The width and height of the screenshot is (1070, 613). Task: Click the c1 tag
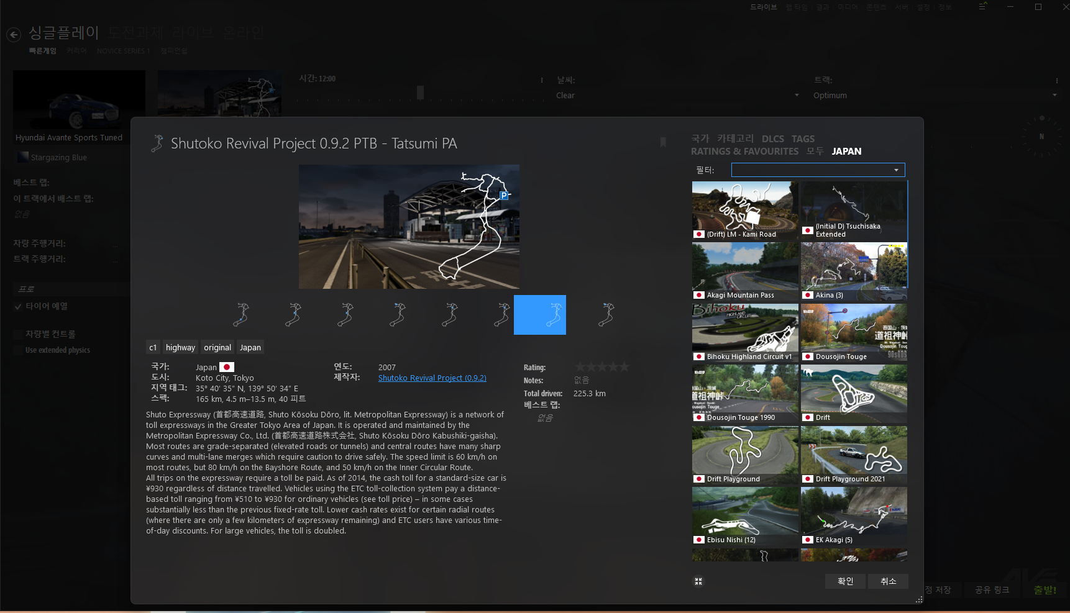[153, 347]
